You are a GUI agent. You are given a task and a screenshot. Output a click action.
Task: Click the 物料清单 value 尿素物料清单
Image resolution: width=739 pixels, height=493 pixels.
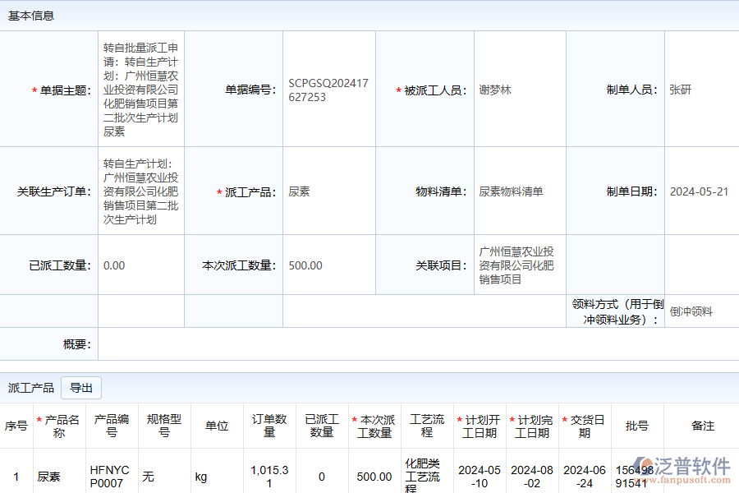click(511, 191)
